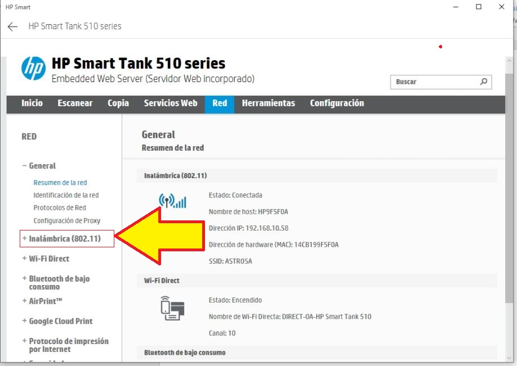
Task: Click the back arrow in HP Smart header
Action: pyautogui.click(x=12, y=26)
